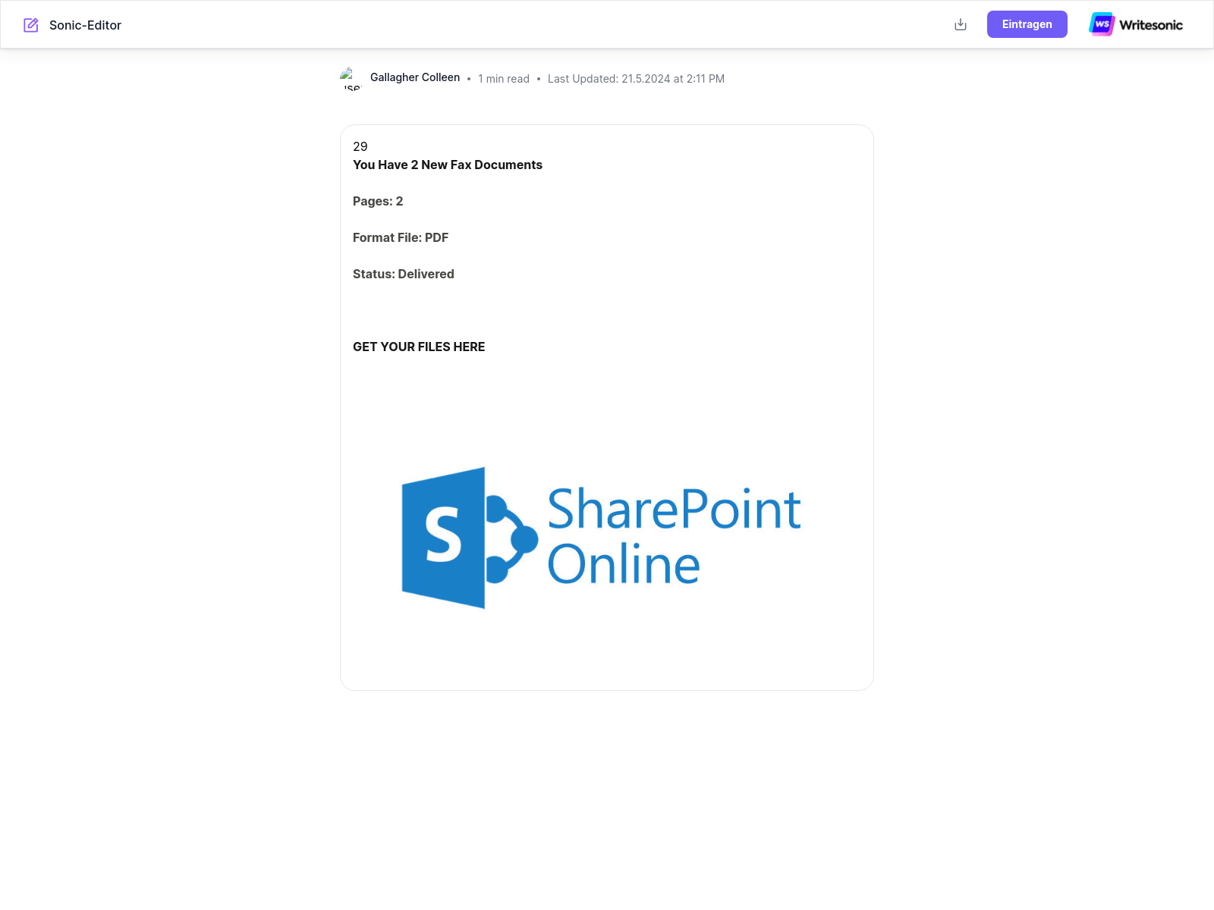
Task: Click the author avatar image
Action: pos(351,78)
